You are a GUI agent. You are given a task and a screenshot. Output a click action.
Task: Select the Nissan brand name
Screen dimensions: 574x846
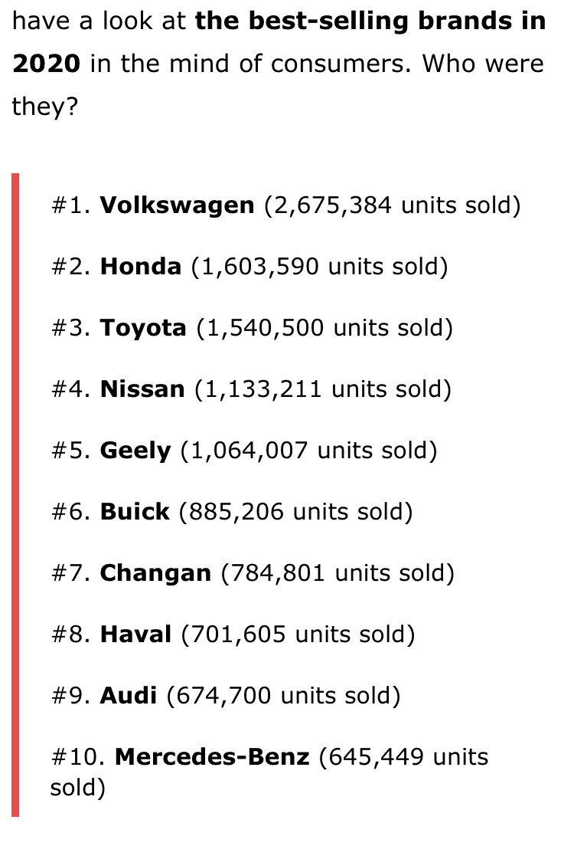pos(142,389)
